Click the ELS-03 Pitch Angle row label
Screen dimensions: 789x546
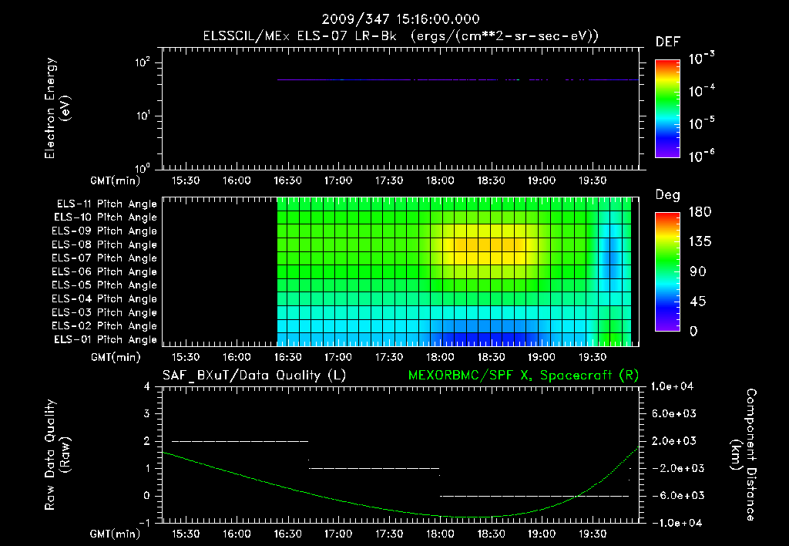tap(105, 313)
